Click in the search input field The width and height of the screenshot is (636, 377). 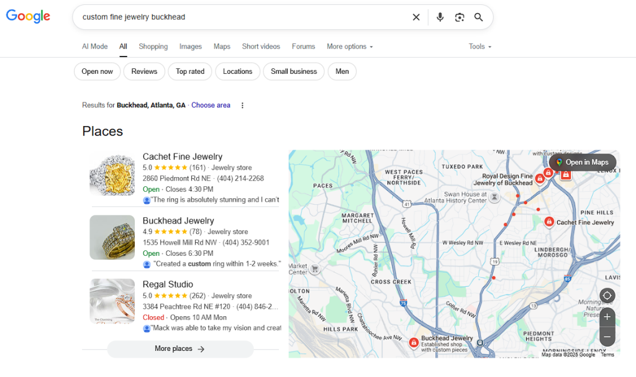(x=243, y=17)
